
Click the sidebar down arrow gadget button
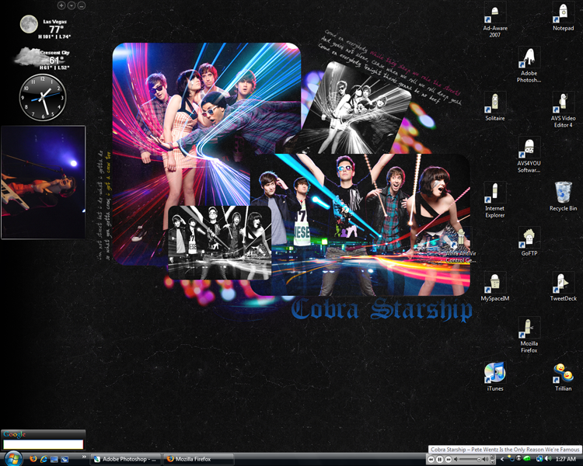72,5
